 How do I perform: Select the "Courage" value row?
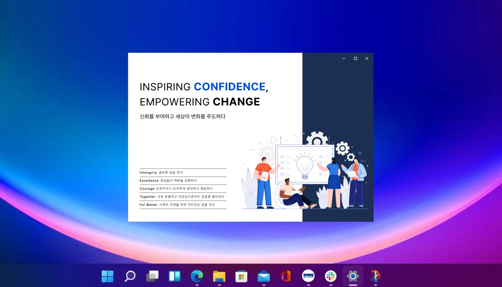pos(183,189)
